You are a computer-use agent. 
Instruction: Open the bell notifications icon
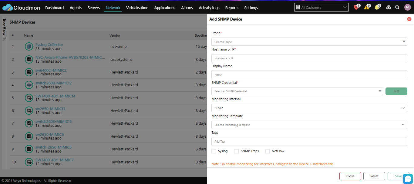(377, 8)
